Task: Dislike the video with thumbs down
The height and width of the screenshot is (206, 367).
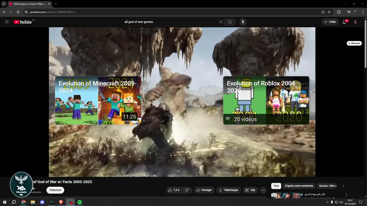Action: pyautogui.click(x=187, y=190)
